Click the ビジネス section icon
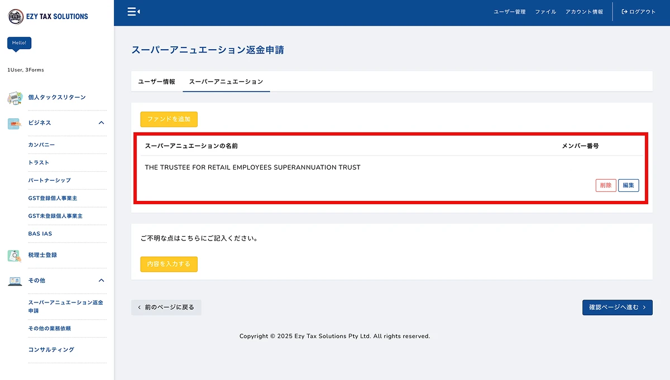Screen dimensions: 670x380 tap(15, 123)
